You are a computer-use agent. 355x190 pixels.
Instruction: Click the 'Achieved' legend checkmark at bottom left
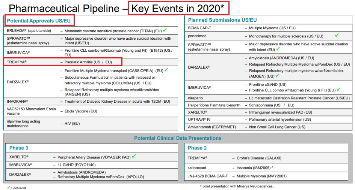(x=9, y=187)
